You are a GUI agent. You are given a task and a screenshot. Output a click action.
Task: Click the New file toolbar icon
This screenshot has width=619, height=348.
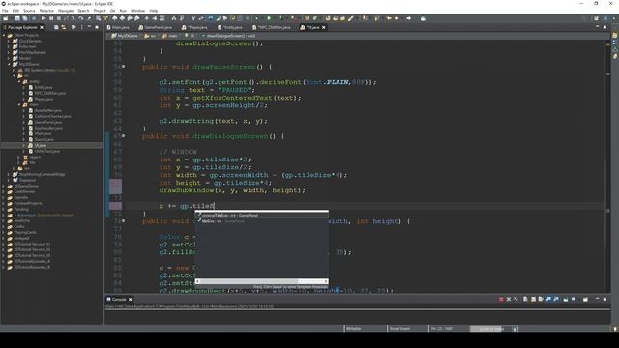pyautogui.click(x=6, y=18)
